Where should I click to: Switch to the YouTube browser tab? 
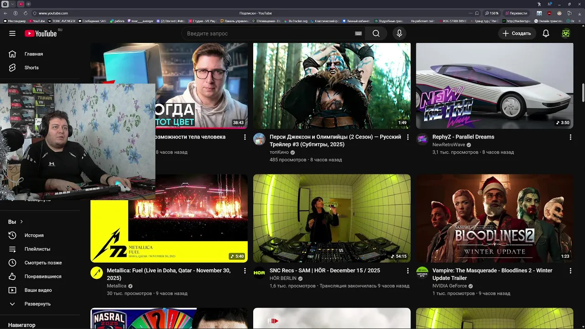click(x=21, y=4)
